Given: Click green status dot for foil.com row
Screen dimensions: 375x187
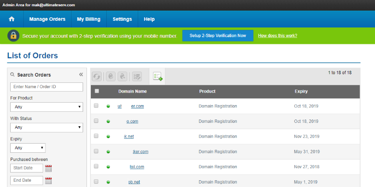Looking at the screenshot, I should point(108,167).
